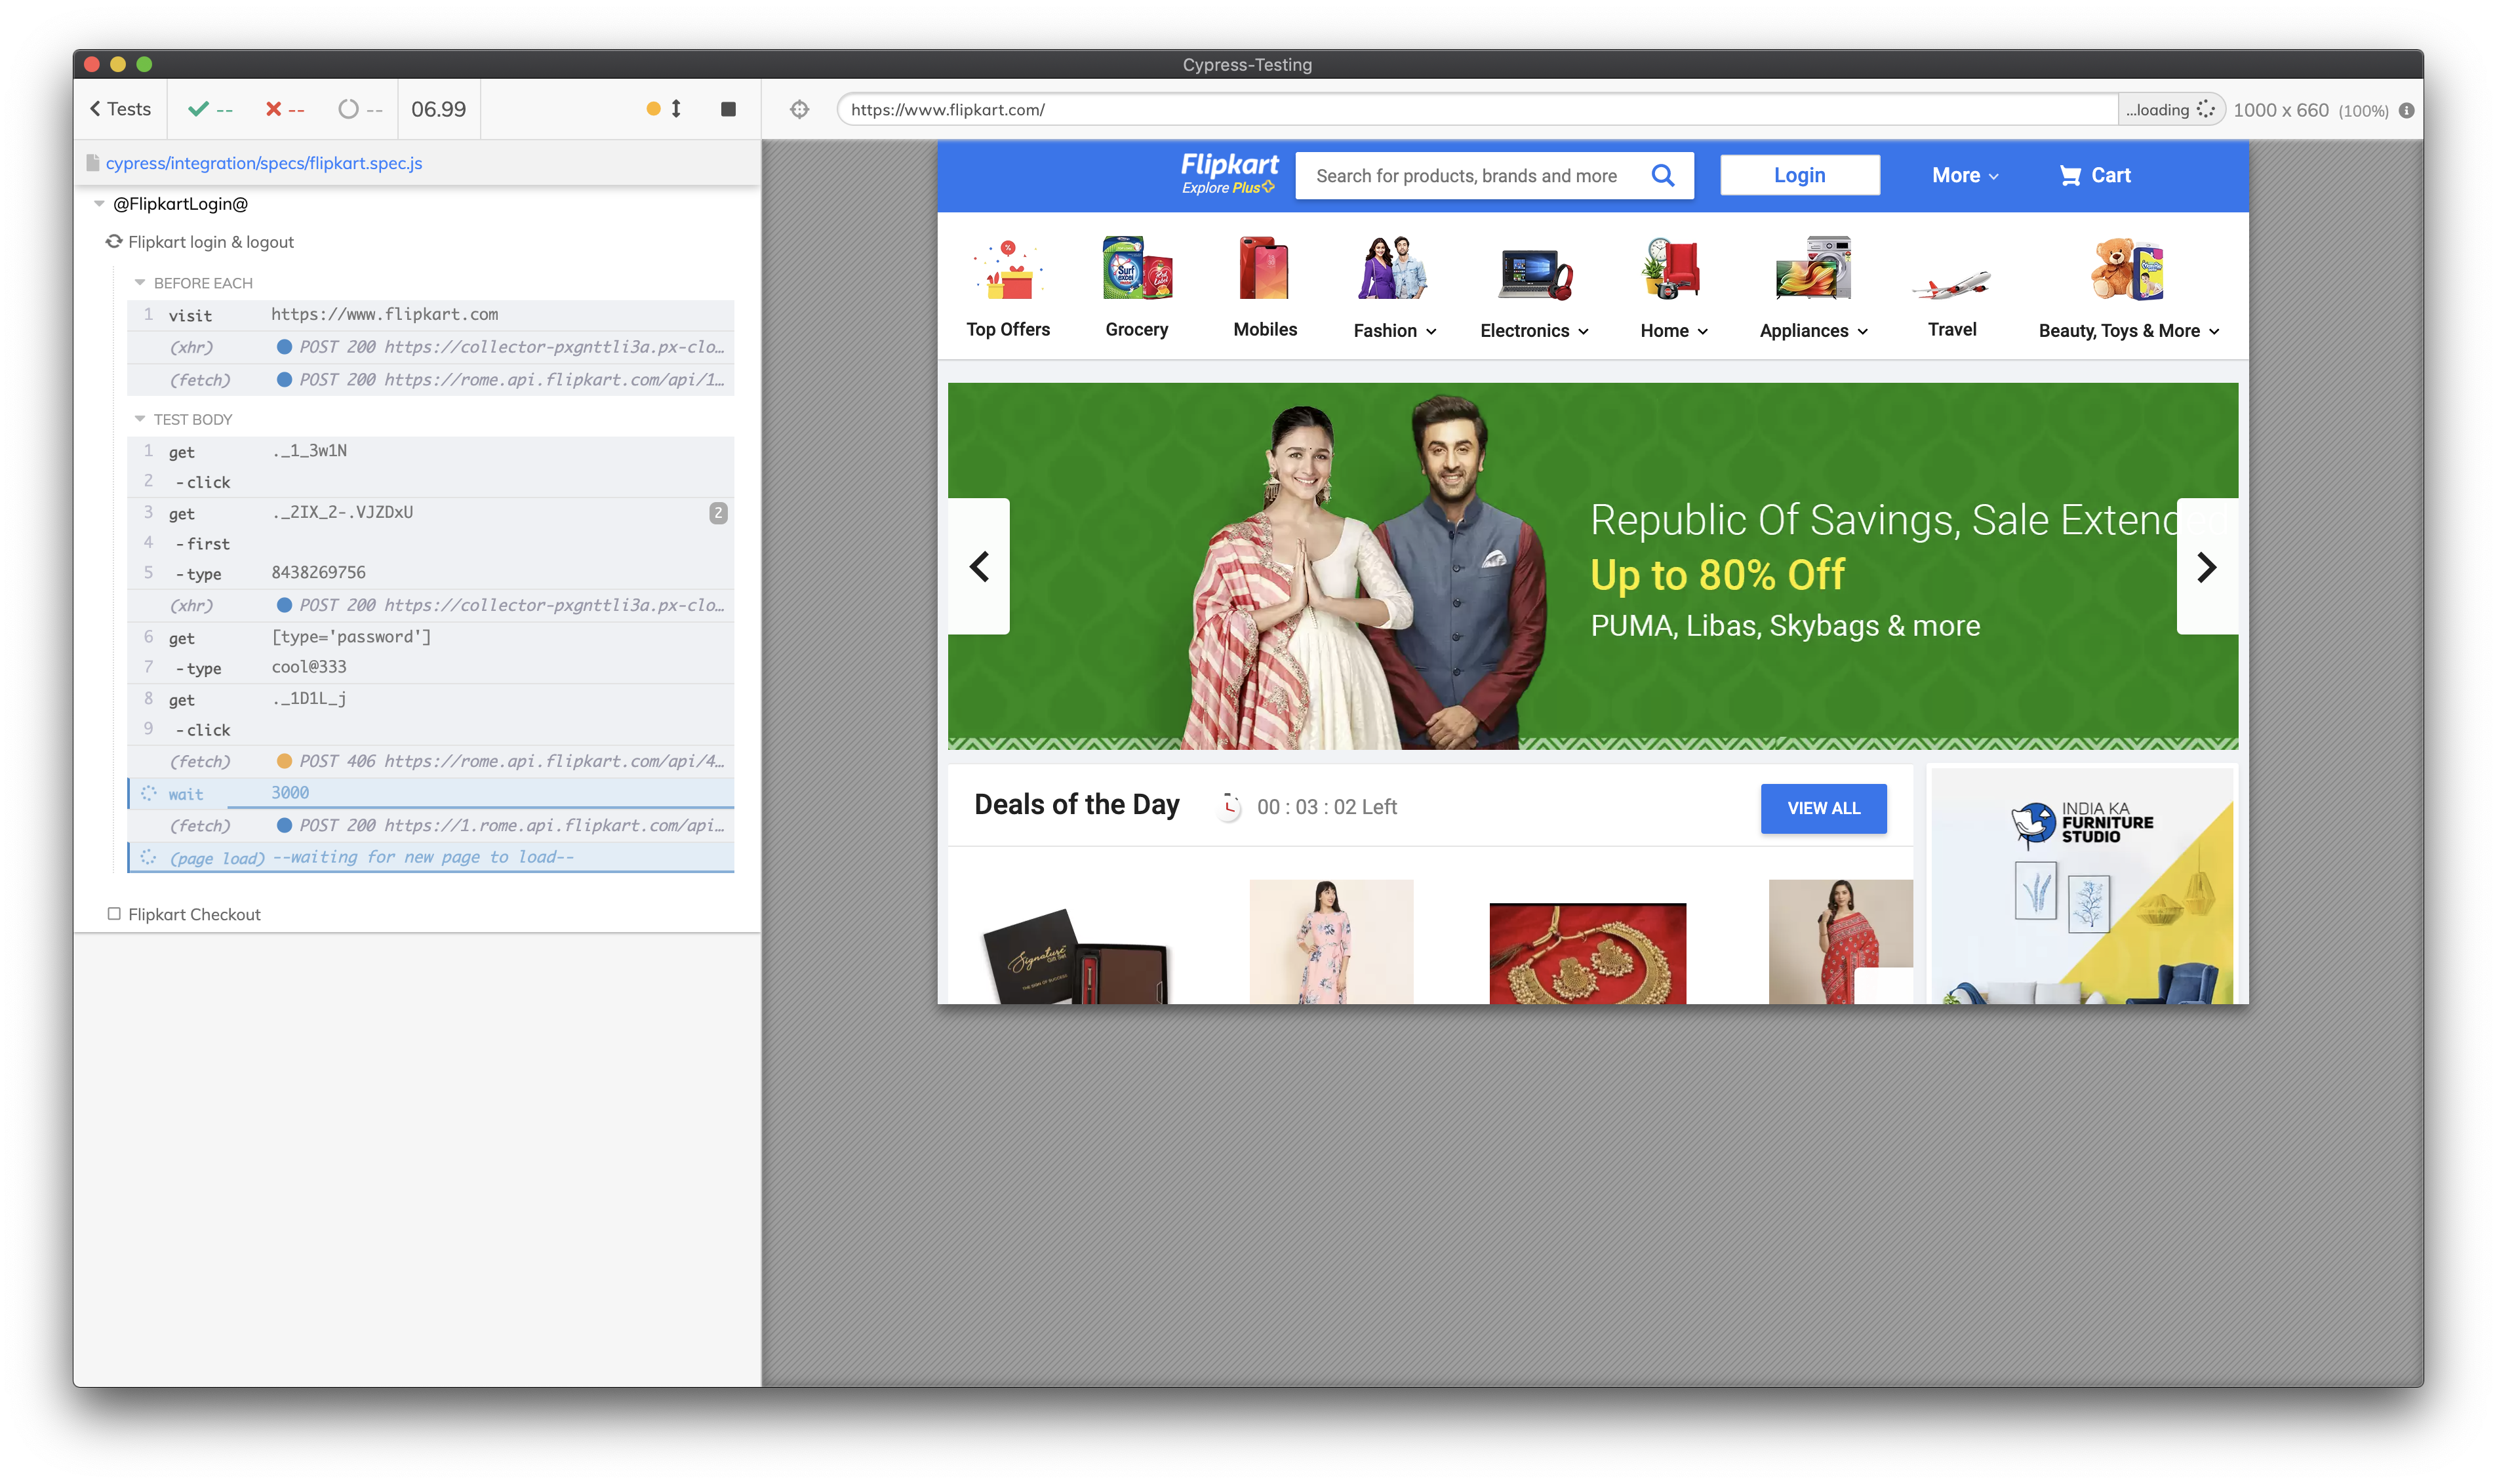The width and height of the screenshot is (2497, 1484).
Task: Click the Republic Of Savings banner
Action: point(1593,566)
